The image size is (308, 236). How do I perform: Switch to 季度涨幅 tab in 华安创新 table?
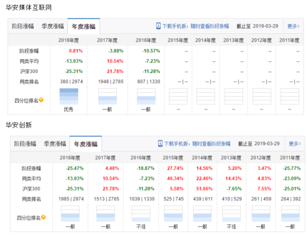(55, 144)
